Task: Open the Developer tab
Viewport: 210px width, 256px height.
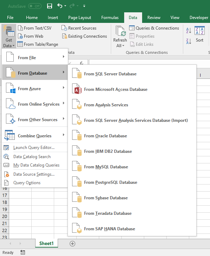Action: (199, 18)
